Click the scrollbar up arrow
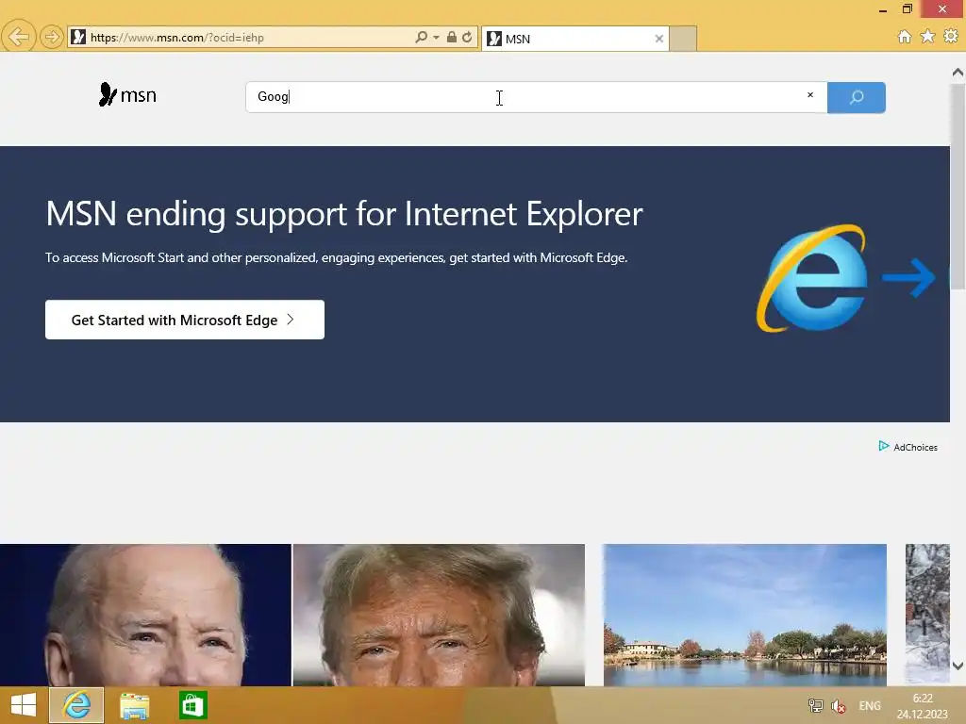Viewport: 966px width, 724px height. point(958,72)
